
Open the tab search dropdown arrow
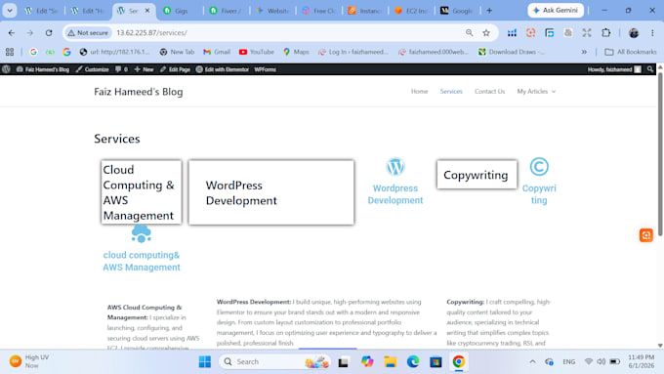10,11
